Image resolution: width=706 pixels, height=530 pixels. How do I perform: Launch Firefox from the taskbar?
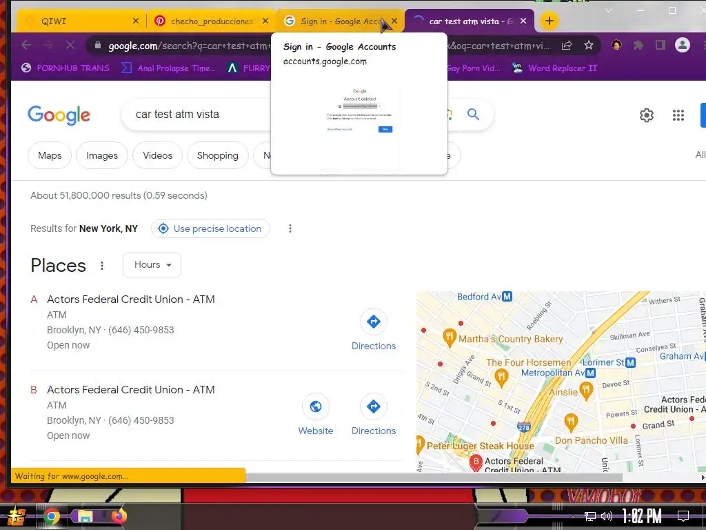coord(119,516)
